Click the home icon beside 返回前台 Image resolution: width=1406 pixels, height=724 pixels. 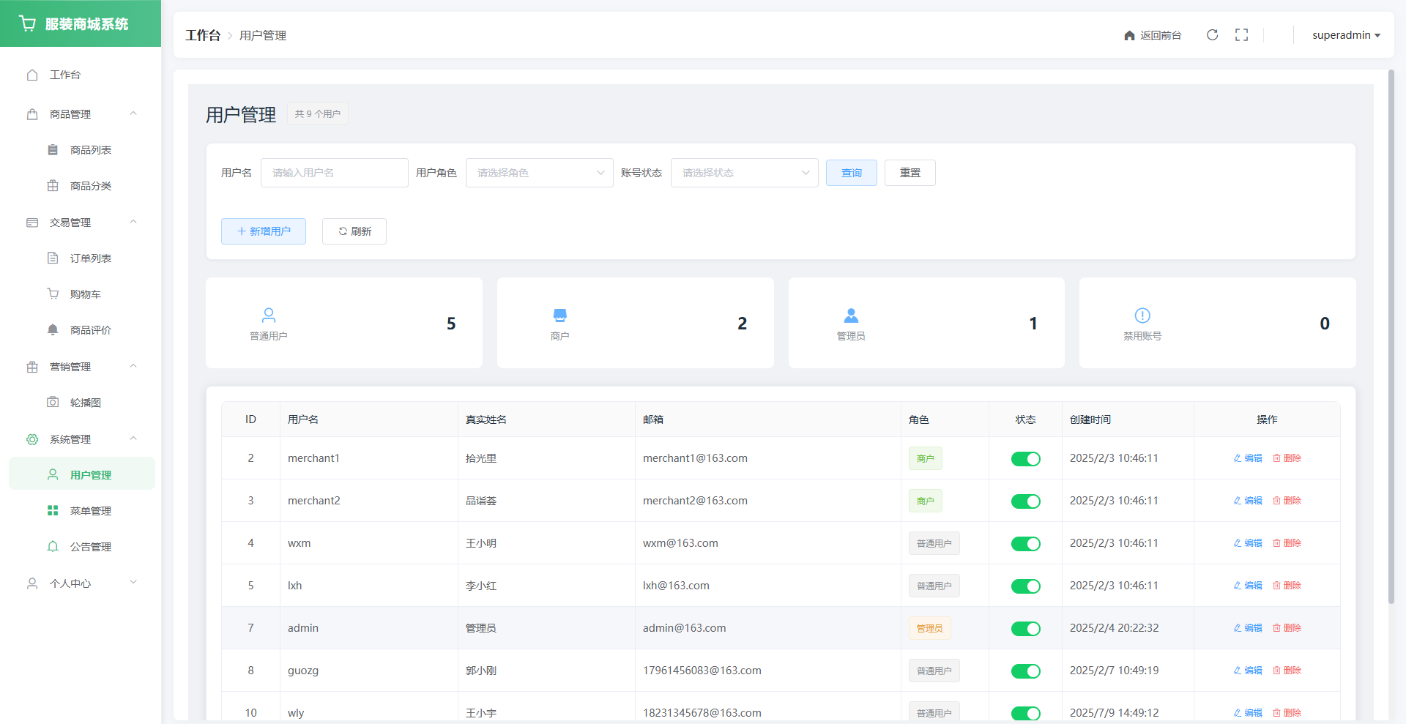click(1129, 35)
